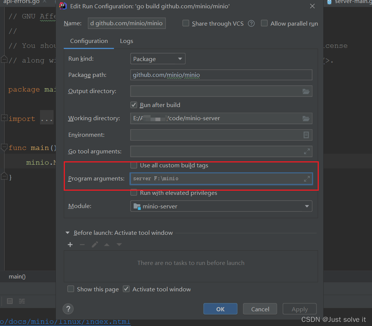Enable Allow parallel run
This screenshot has height=326, width=372.
(264, 23)
